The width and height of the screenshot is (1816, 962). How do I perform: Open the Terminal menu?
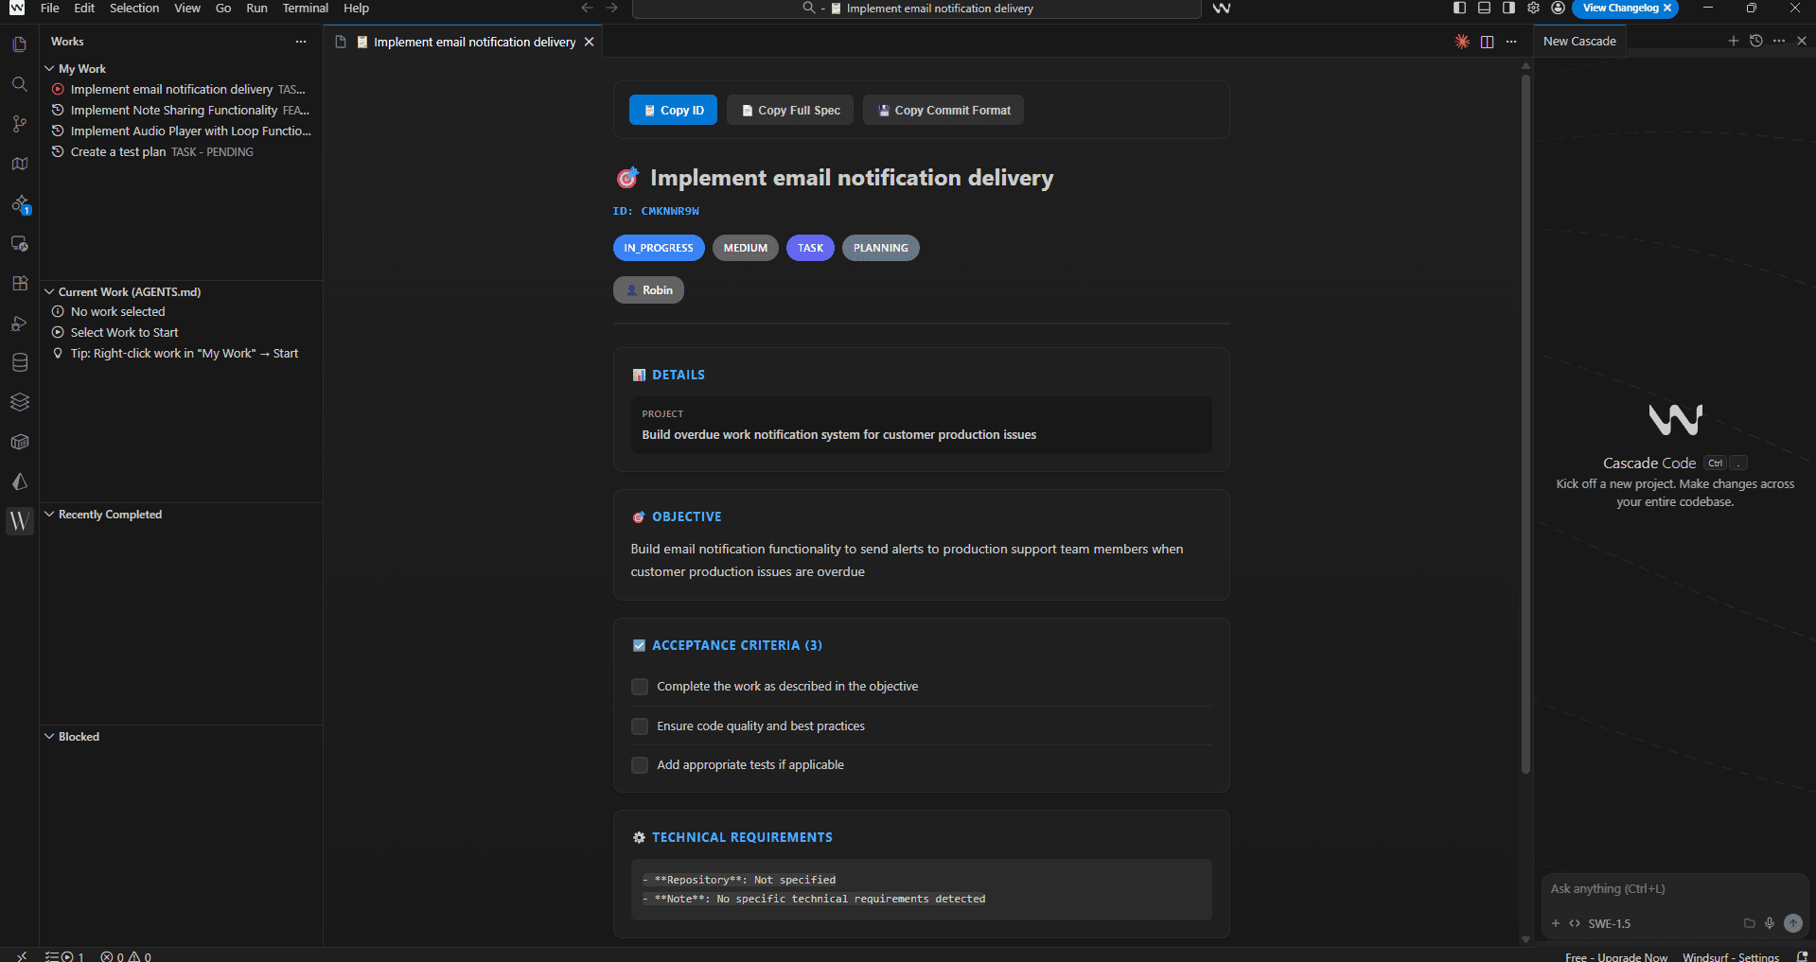[305, 9]
